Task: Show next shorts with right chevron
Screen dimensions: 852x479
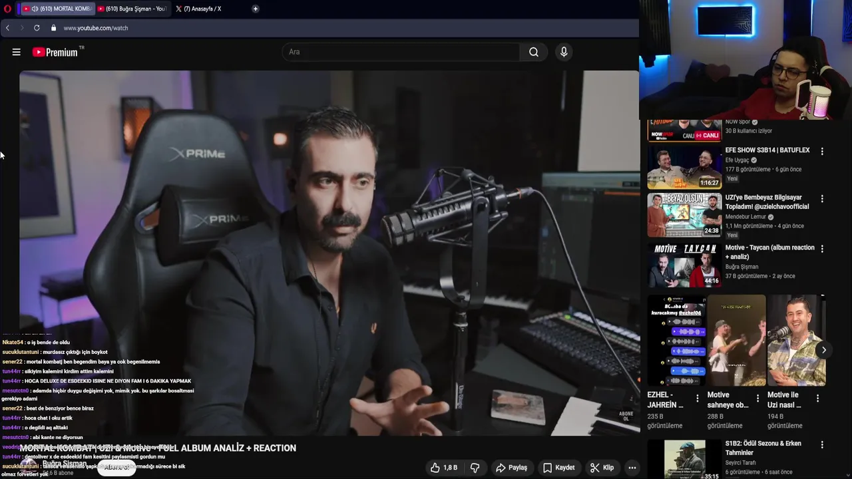Action: 823,350
